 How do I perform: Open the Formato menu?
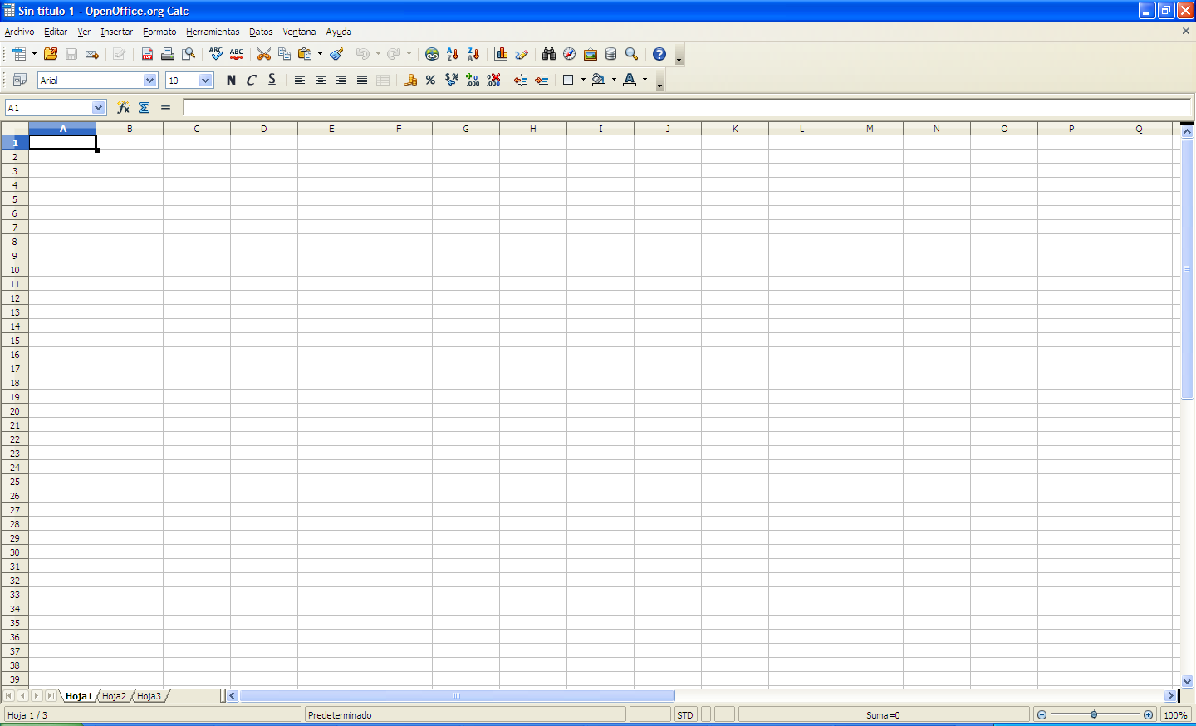pos(159,32)
